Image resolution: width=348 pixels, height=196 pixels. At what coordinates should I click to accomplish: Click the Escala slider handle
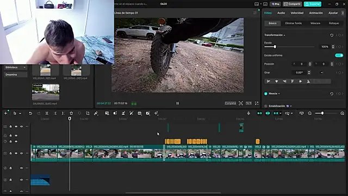(x=275, y=47)
